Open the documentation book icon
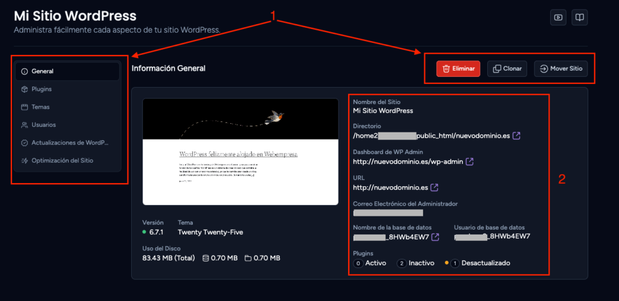Screen dimensions: 619x301 pyautogui.click(x=580, y=18)
